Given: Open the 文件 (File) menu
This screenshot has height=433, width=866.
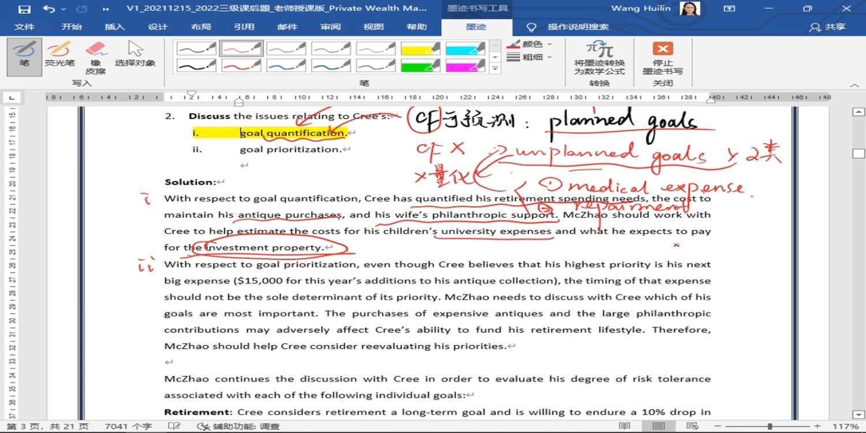Looking at the screenshot, I should pos(24,27).
